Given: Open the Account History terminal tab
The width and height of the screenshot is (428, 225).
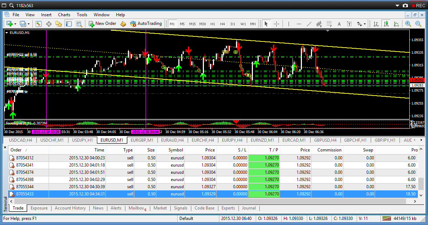Looking at the screenshot, I should click(x=70, y=208).
